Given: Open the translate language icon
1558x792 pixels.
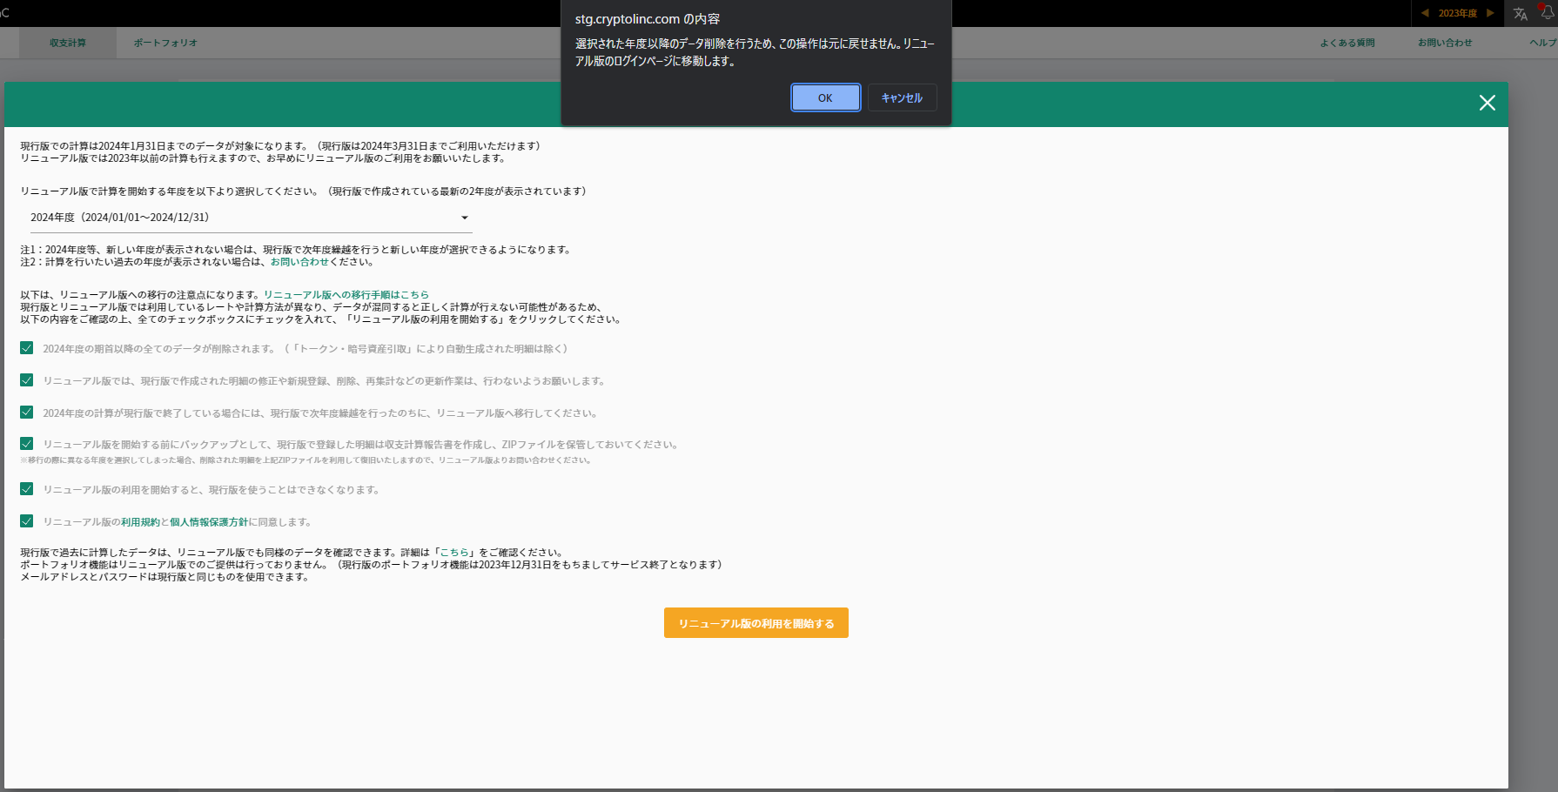Looking at the screenshot, I should (x=1521, y=13).
